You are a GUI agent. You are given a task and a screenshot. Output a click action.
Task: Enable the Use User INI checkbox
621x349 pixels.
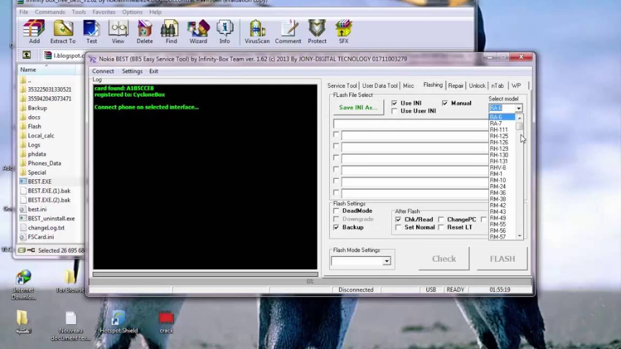click(x=394, y=111)
